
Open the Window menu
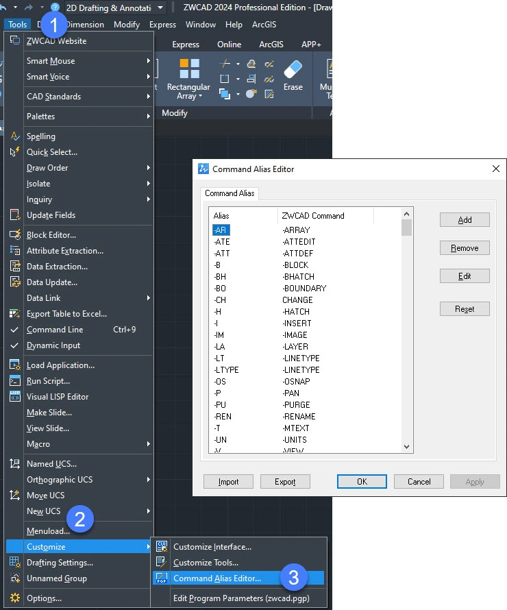point(201,25)
